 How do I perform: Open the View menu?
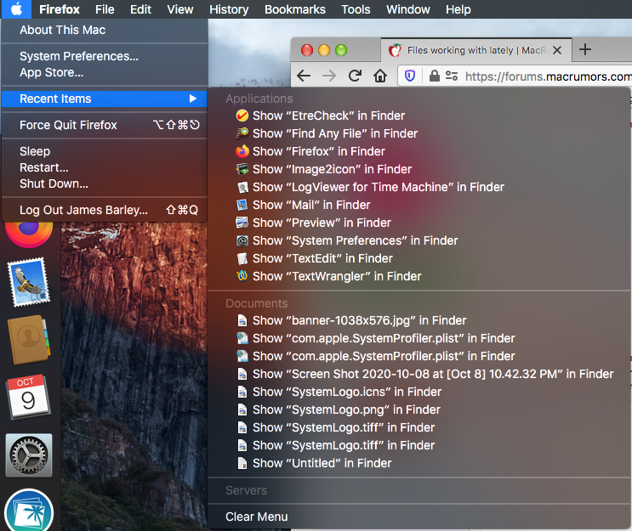pos(180,9)
